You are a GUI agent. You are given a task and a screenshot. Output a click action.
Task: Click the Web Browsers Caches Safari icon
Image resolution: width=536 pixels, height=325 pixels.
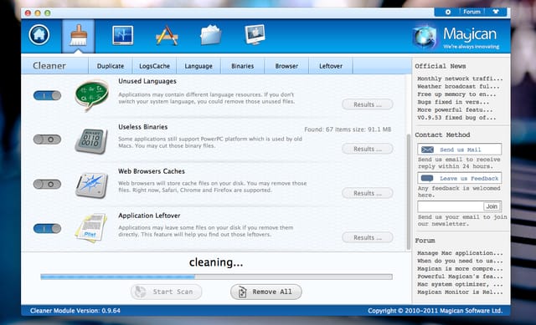point(91,185)
